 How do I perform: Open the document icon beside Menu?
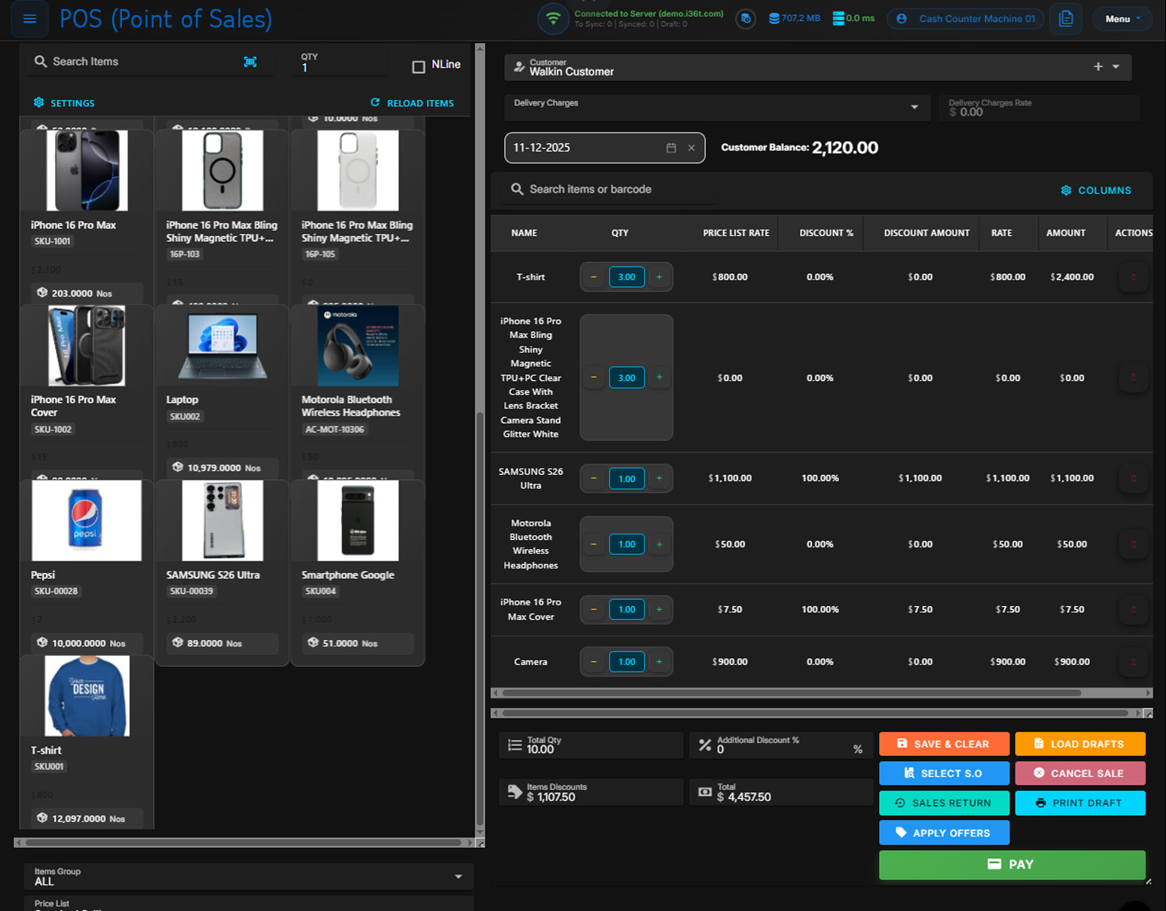pos(1066,19)
